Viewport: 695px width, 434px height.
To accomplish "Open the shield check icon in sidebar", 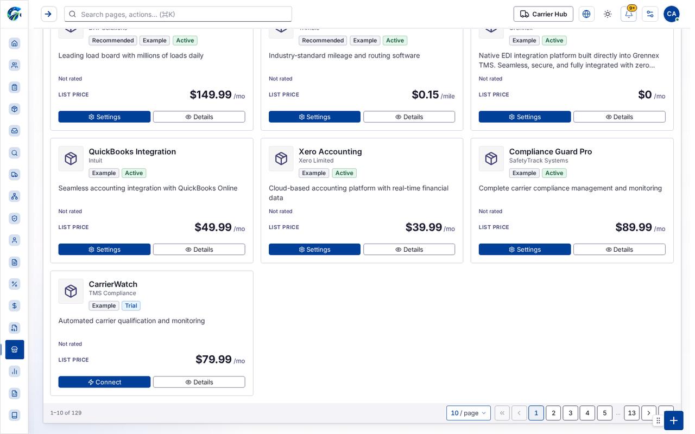I will 15,218.
